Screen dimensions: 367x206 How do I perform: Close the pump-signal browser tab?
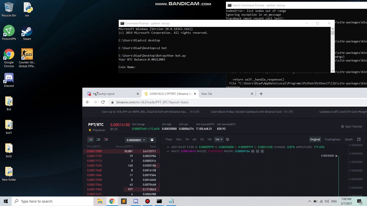[x=138, y=94]
